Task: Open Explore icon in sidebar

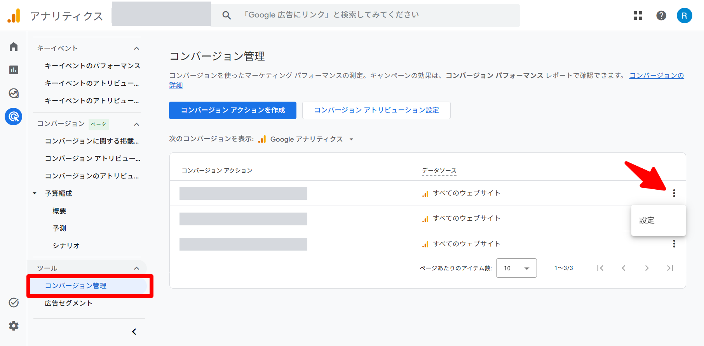Action: click(14, 93)
